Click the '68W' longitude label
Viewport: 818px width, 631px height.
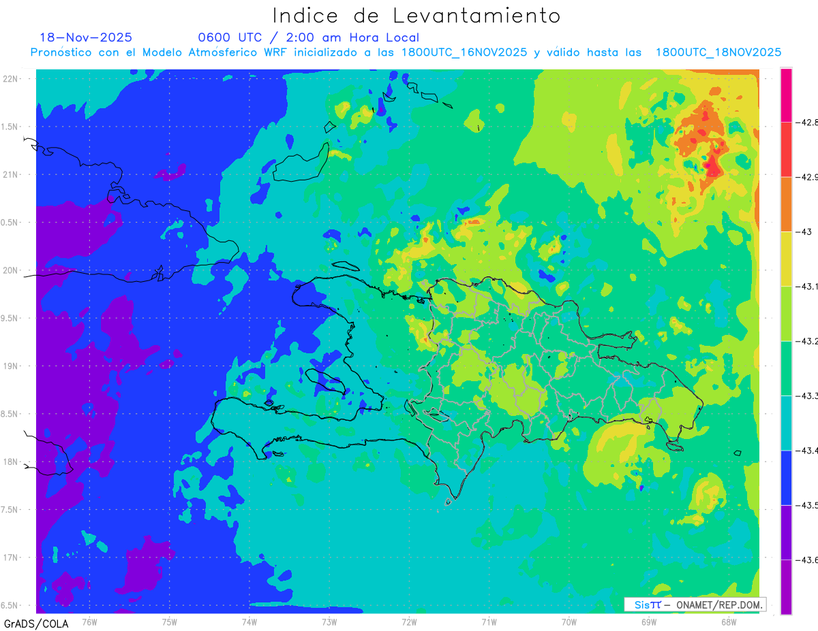[x=729, y=621]
